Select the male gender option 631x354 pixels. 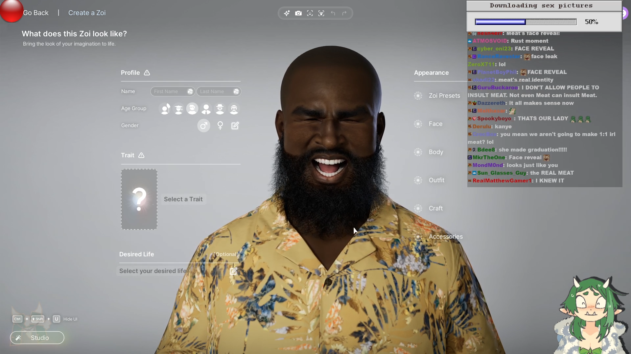pos(203,126)
